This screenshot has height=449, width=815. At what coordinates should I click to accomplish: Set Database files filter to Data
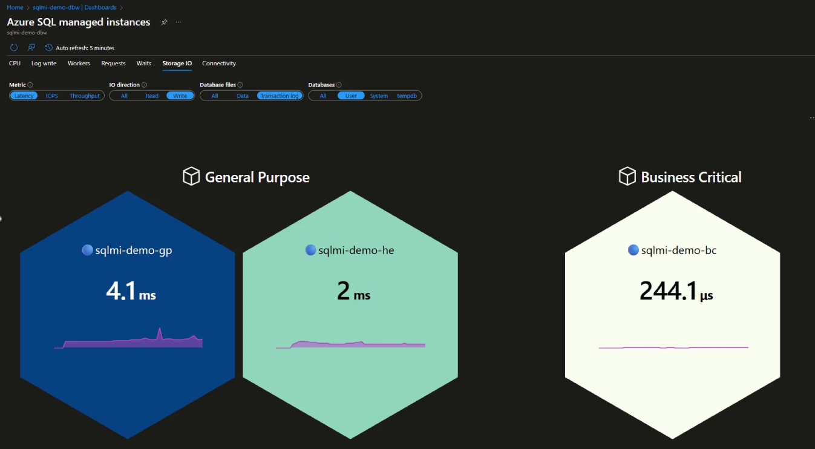point(243,96)
